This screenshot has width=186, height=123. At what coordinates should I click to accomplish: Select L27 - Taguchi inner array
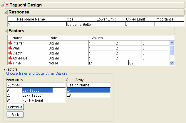33,95
